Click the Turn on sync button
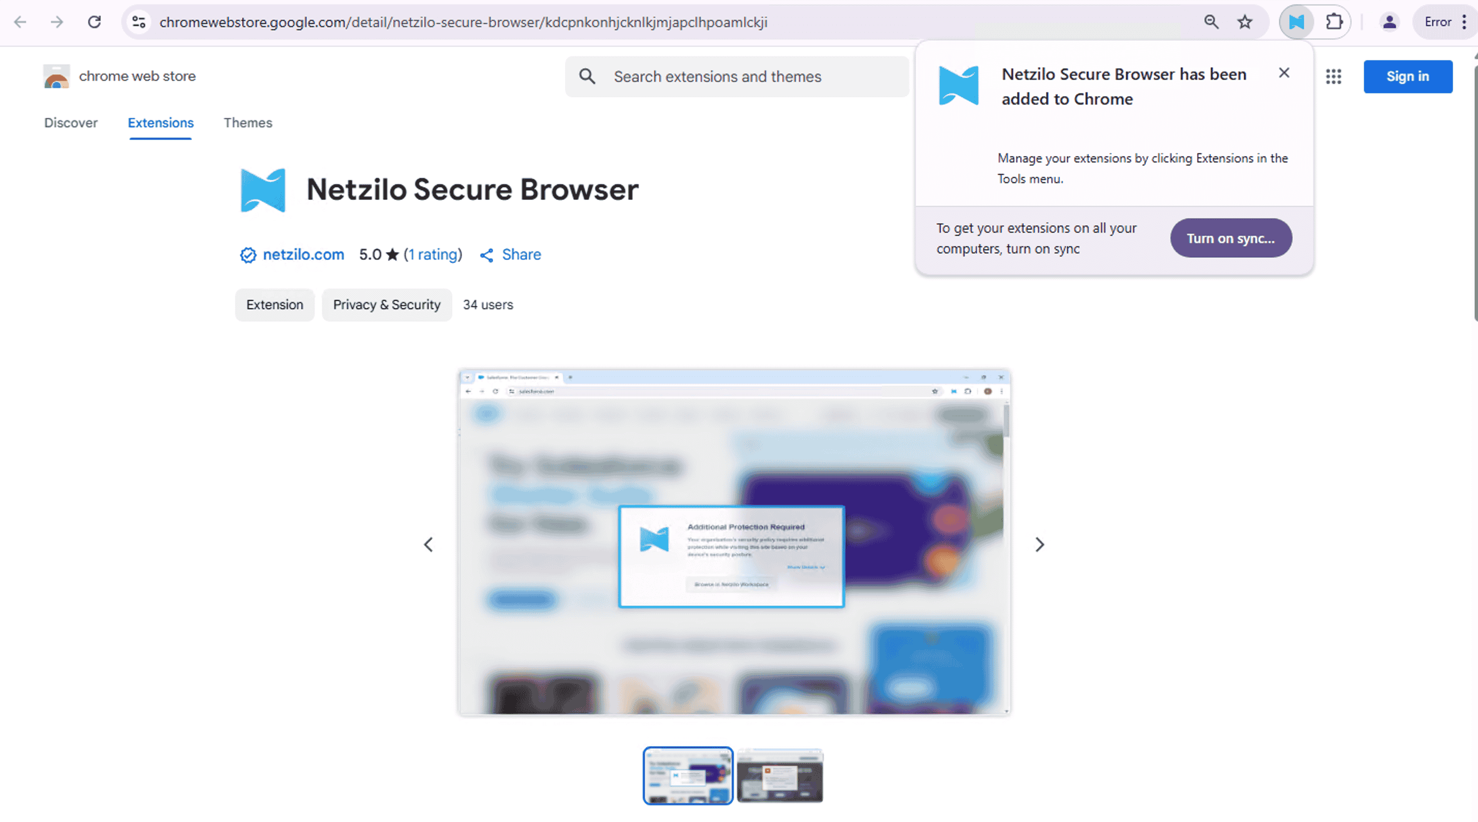The image size is (1478, 822). 1231,238
